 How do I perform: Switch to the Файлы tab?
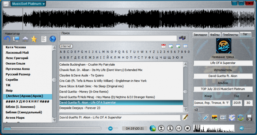[215, 35]
